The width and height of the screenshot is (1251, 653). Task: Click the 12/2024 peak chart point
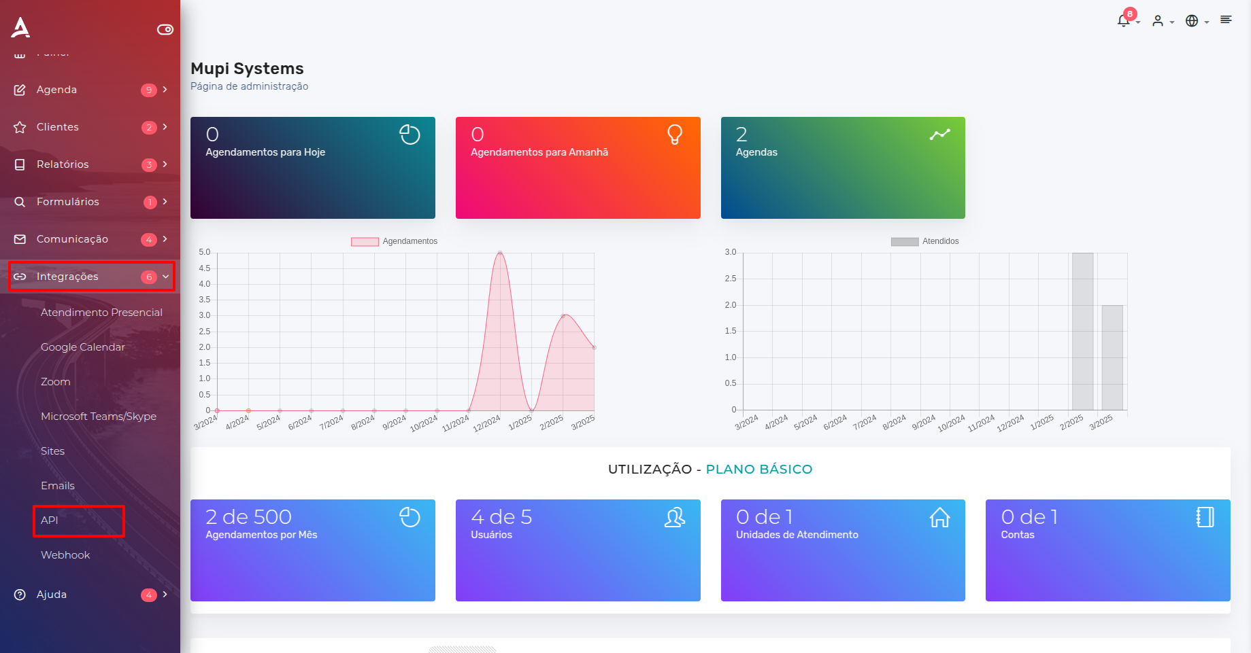(500, 253)
